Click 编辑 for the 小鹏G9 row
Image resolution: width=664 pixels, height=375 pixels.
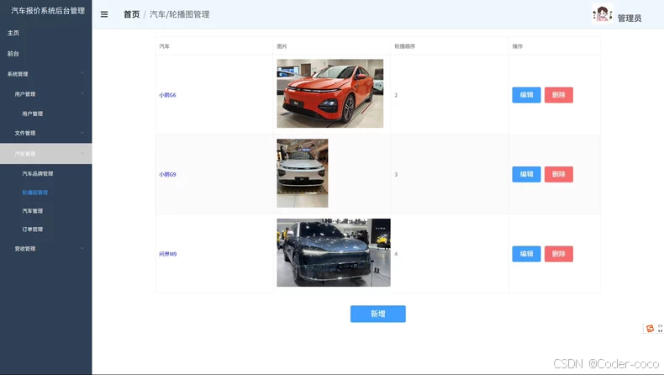pyautogui.click(x=526, y=174)
